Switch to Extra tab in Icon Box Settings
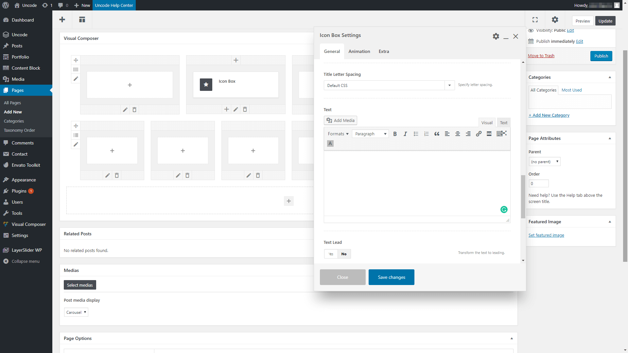This screenshot has height=353, width=628. click(383, 51)
